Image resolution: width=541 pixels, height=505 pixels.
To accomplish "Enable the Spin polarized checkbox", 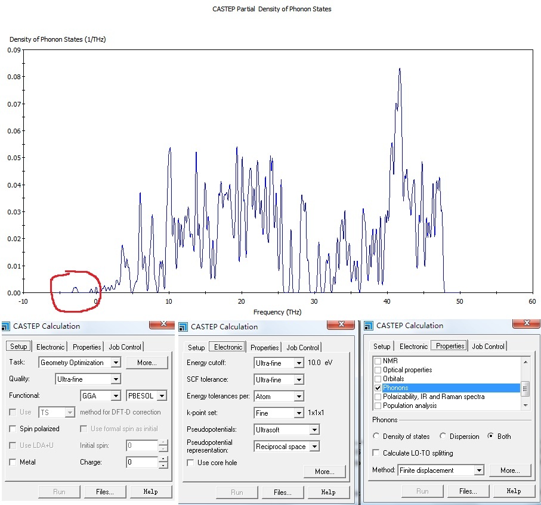I will point(13,429).
